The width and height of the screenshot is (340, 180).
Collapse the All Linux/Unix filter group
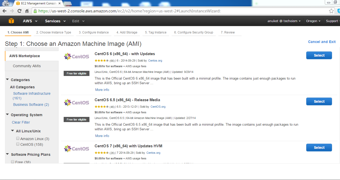tap(13, 131)
